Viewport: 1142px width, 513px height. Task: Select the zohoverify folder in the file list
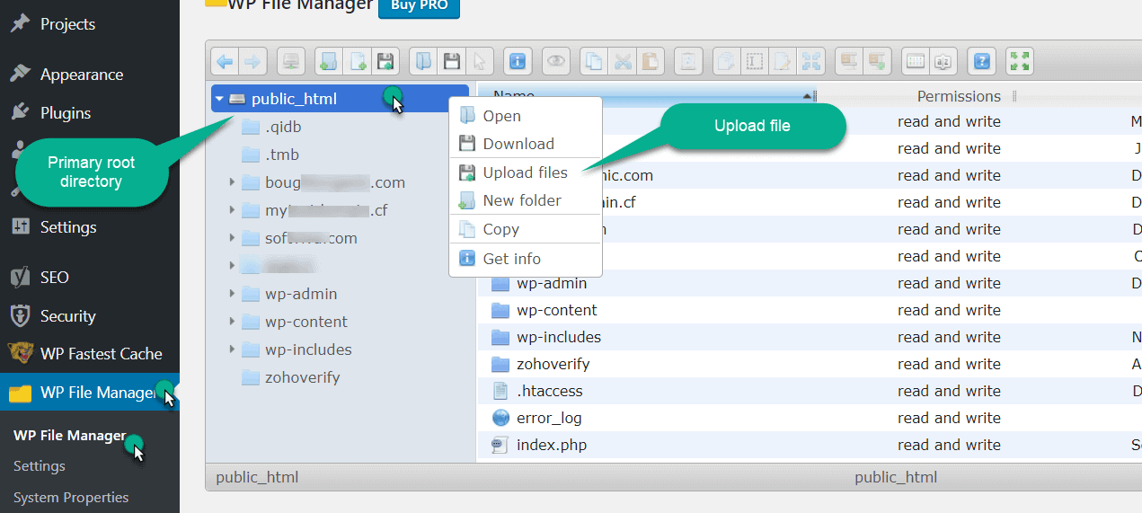coord(553,364)
